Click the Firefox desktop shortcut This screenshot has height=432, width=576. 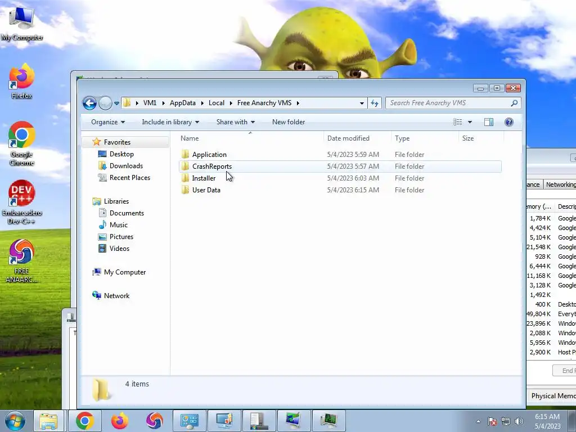[22, 82]
